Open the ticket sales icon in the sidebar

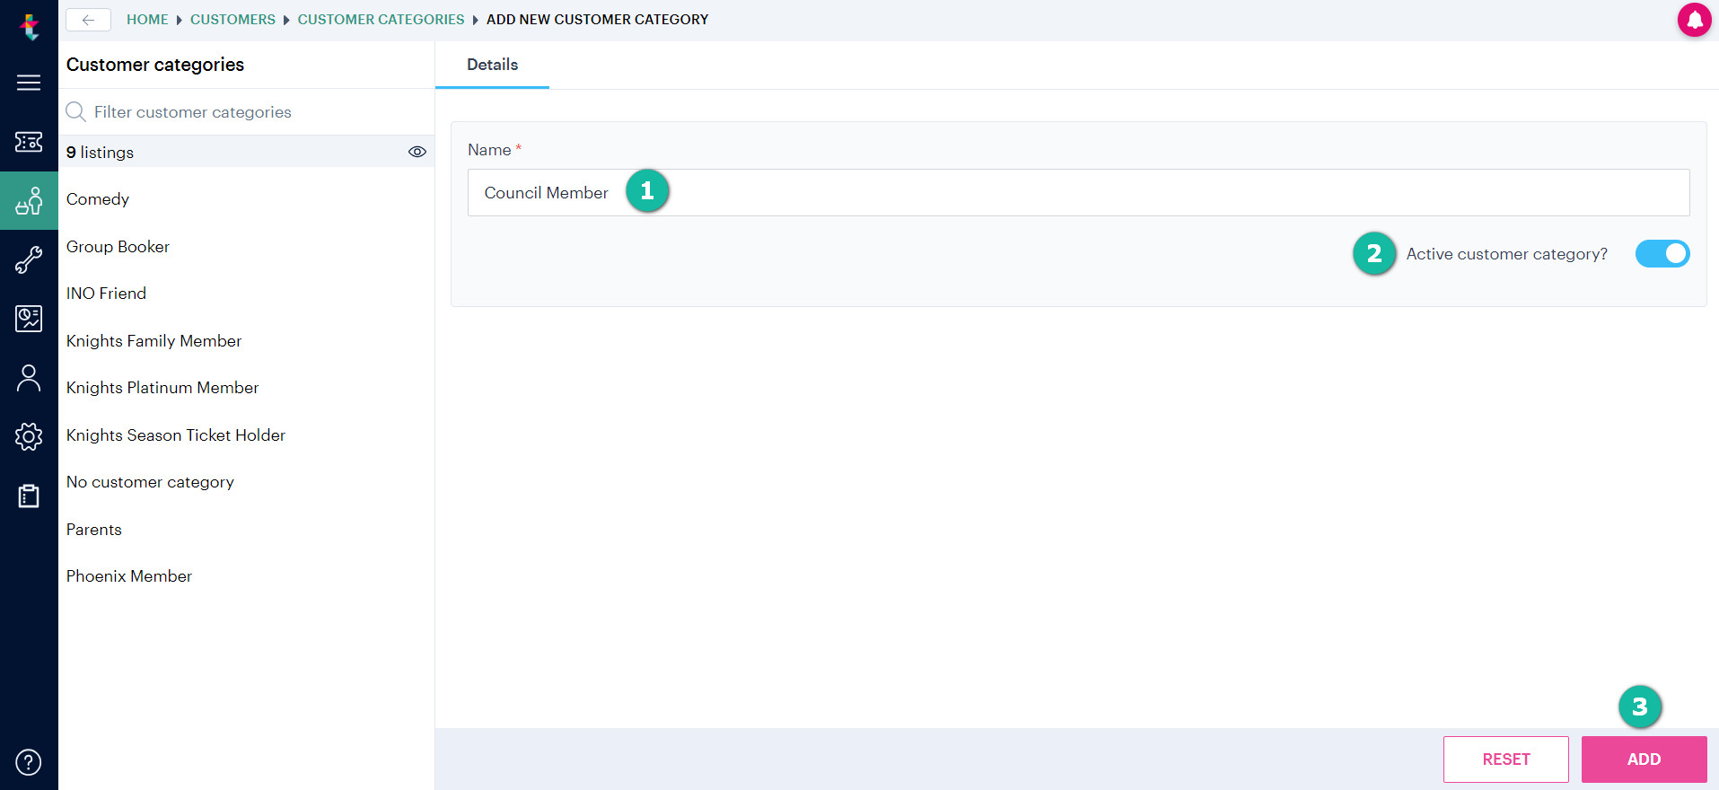coord(29,142)
